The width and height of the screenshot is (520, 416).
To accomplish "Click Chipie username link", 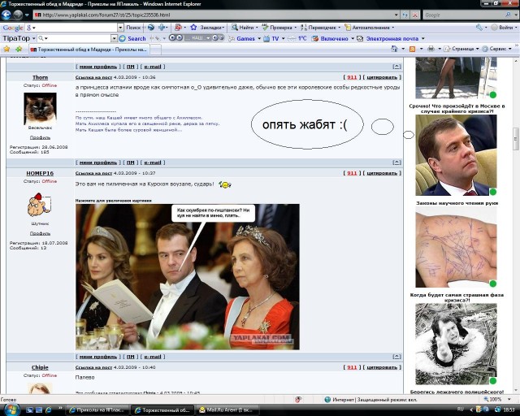I will [x=40, y=367].
